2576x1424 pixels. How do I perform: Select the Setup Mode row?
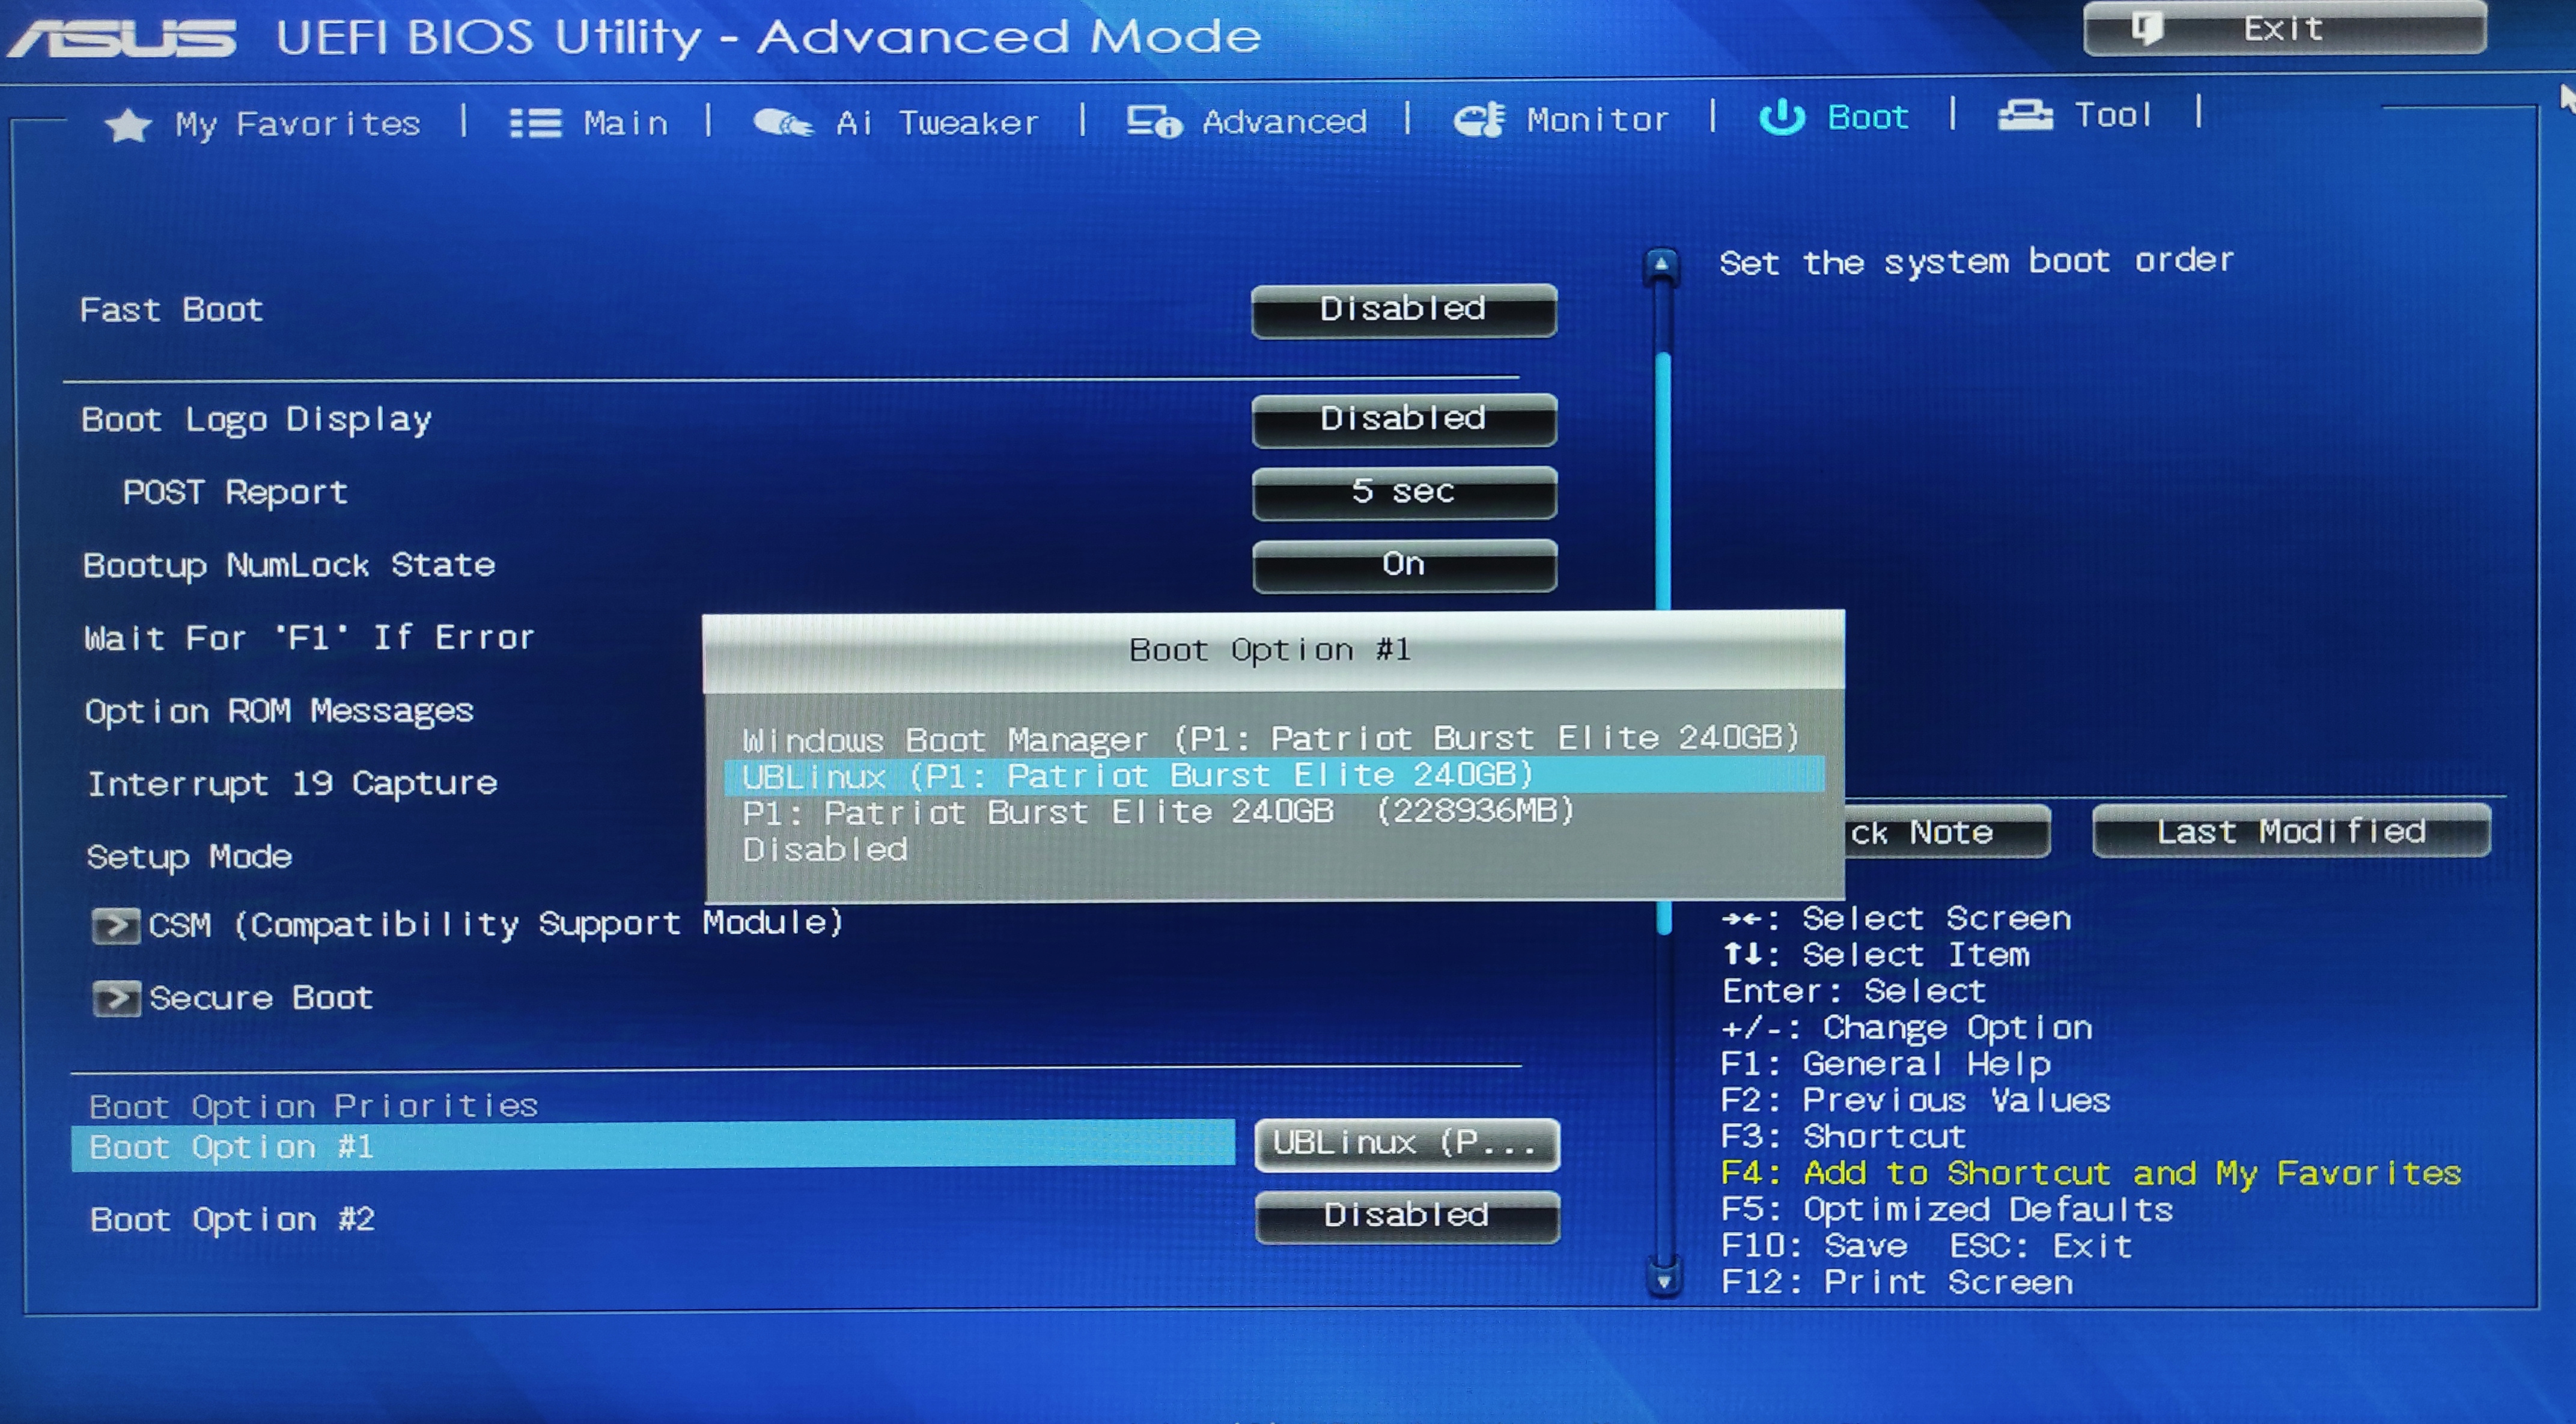pos(189,857)
